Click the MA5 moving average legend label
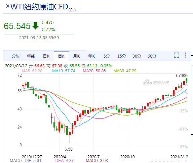 (32, 71)
